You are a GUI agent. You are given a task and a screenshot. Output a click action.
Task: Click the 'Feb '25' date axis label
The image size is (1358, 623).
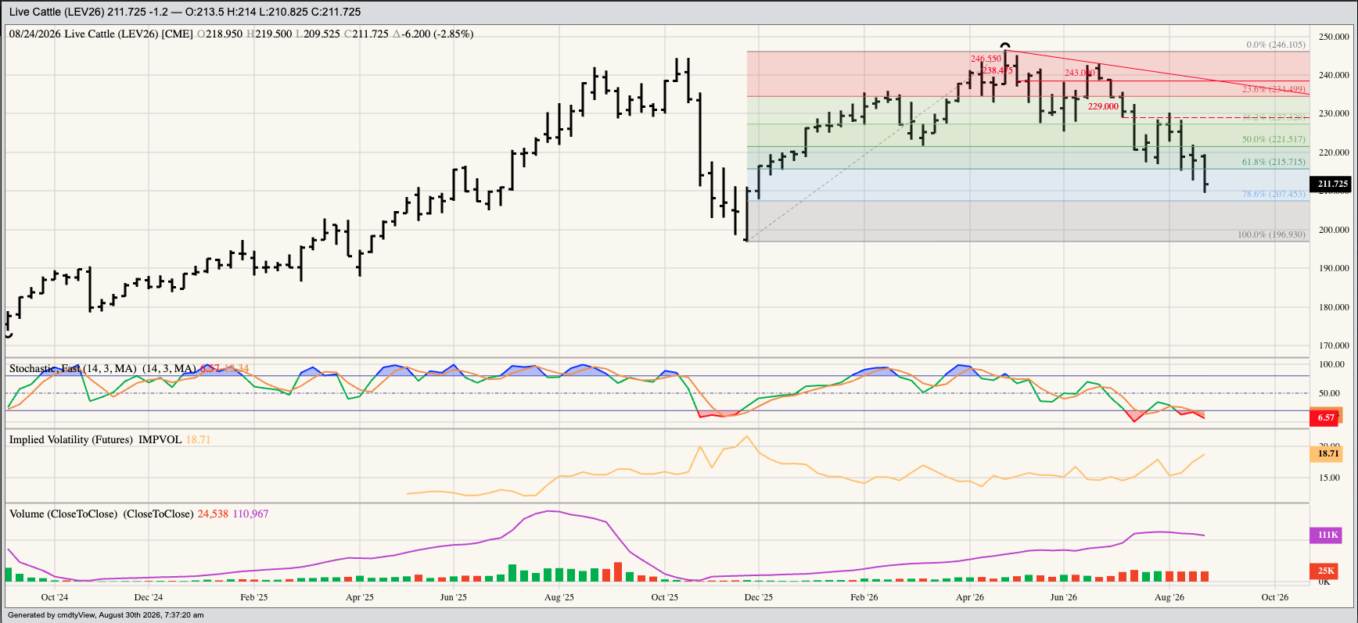[x=254, y=597]
